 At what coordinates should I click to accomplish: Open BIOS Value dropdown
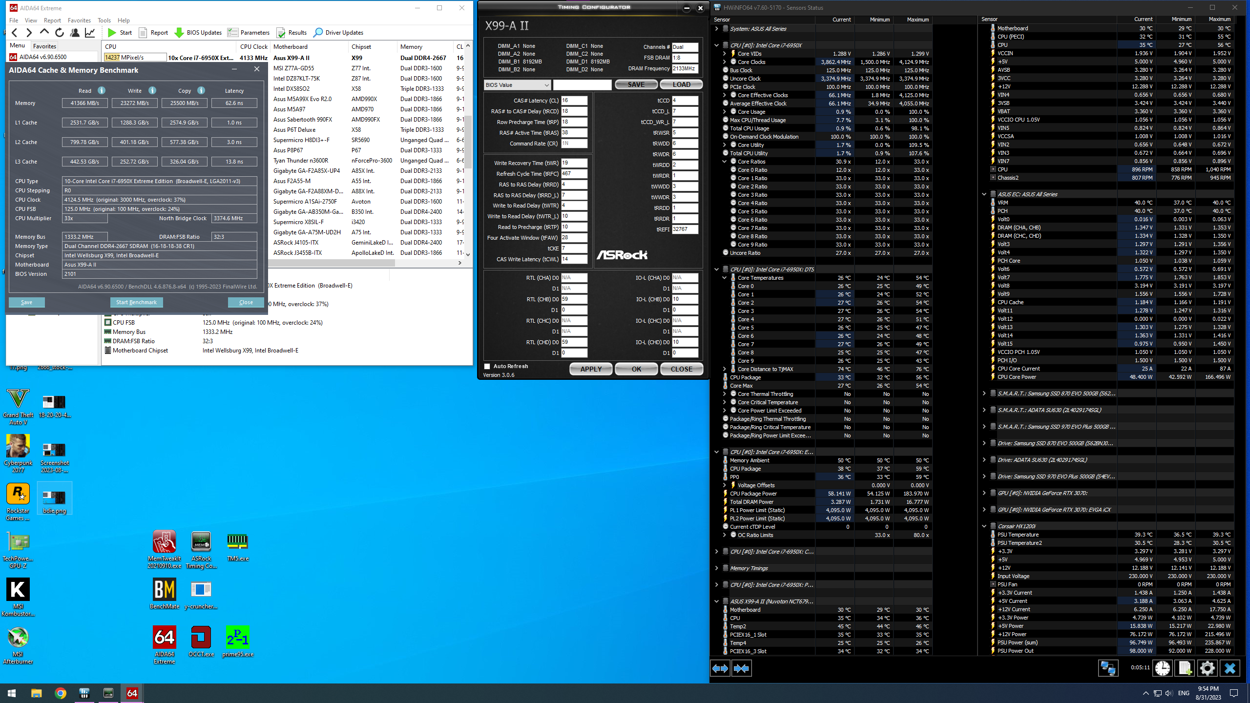pos(517,85)
